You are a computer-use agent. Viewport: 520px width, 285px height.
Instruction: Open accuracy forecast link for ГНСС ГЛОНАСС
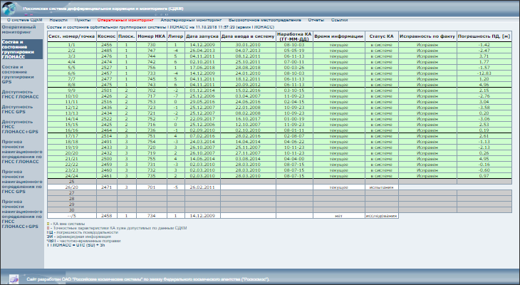tap(22, 152)
